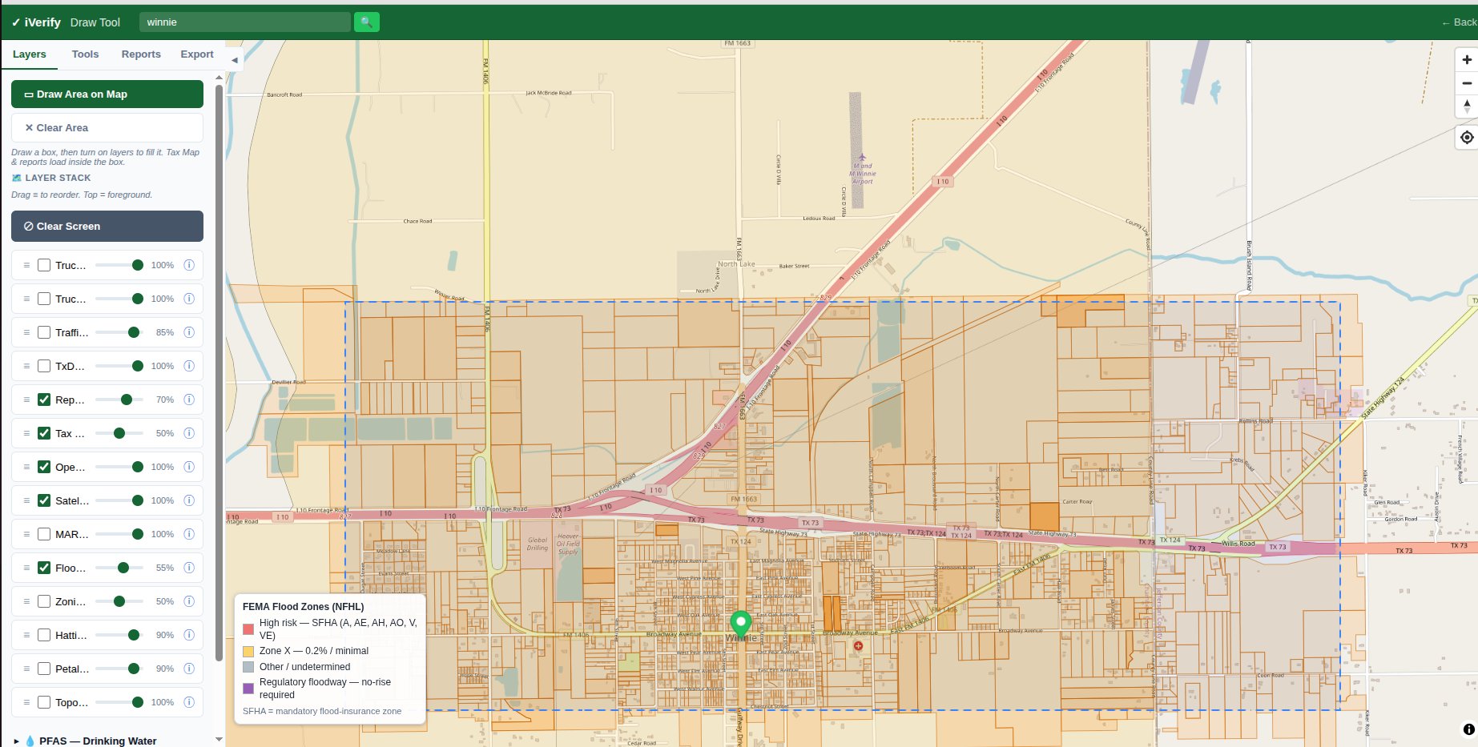The height and width of the screenshot is (747, 1478).
Task: Zoom in with the map plus button
Action: point(1466,59)
